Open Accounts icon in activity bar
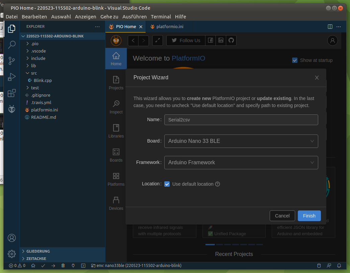The height and width of the screenshot is (273, 350). click(x=12, y=238)
